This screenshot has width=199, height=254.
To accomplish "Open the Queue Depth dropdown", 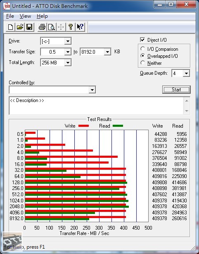I will [186, 74].
